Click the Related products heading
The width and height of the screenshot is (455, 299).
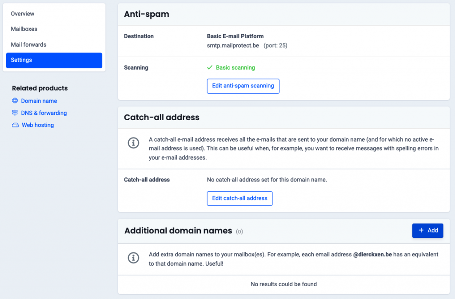tap(40, 88)
